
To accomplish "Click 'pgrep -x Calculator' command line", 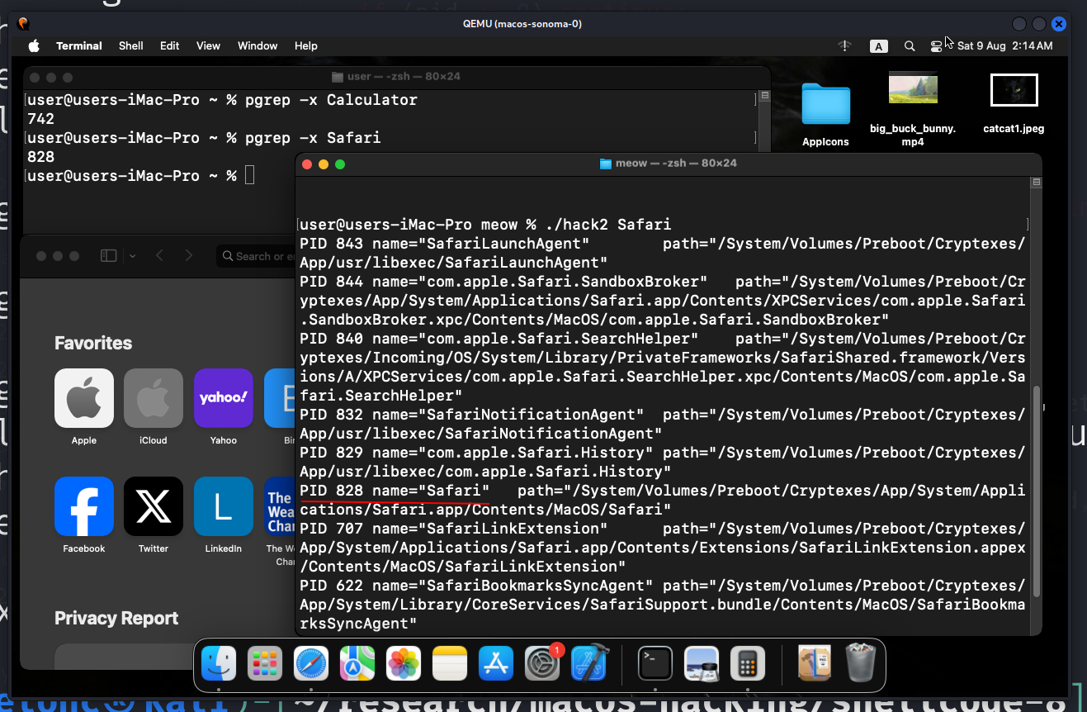I will pos(331,100).
